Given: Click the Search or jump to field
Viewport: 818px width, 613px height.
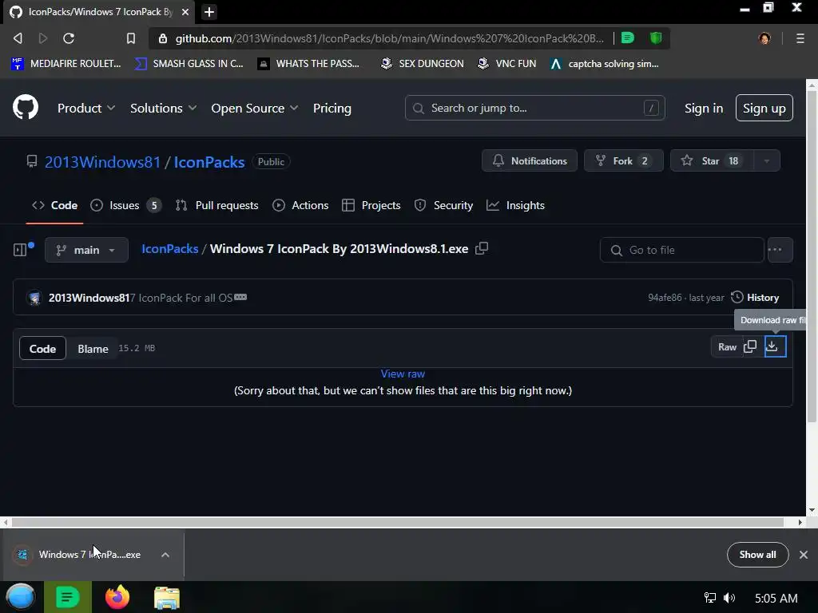Looking at the screenshot, I should [534, 108].
